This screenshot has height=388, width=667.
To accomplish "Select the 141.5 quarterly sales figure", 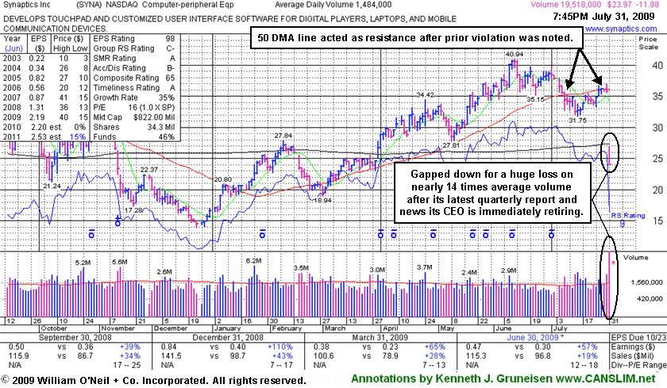I will [x=171, y=355].
